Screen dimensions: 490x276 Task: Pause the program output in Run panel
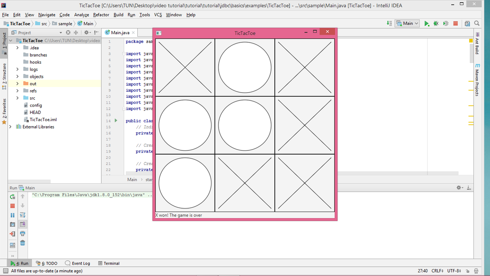pyautogui.click(x=13, y=215)
